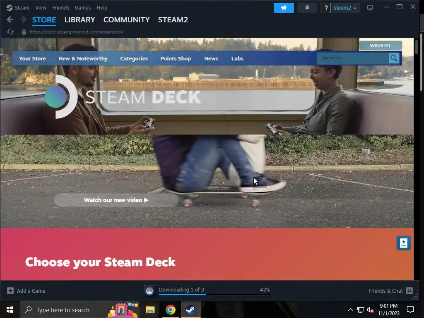Click the padlock security icon
The width and height of the screenshot is (424, 318).
[24, 32]
